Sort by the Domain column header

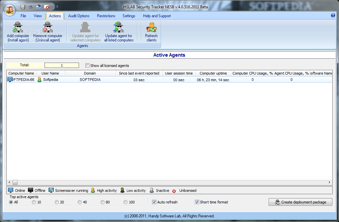coord(90,73)
